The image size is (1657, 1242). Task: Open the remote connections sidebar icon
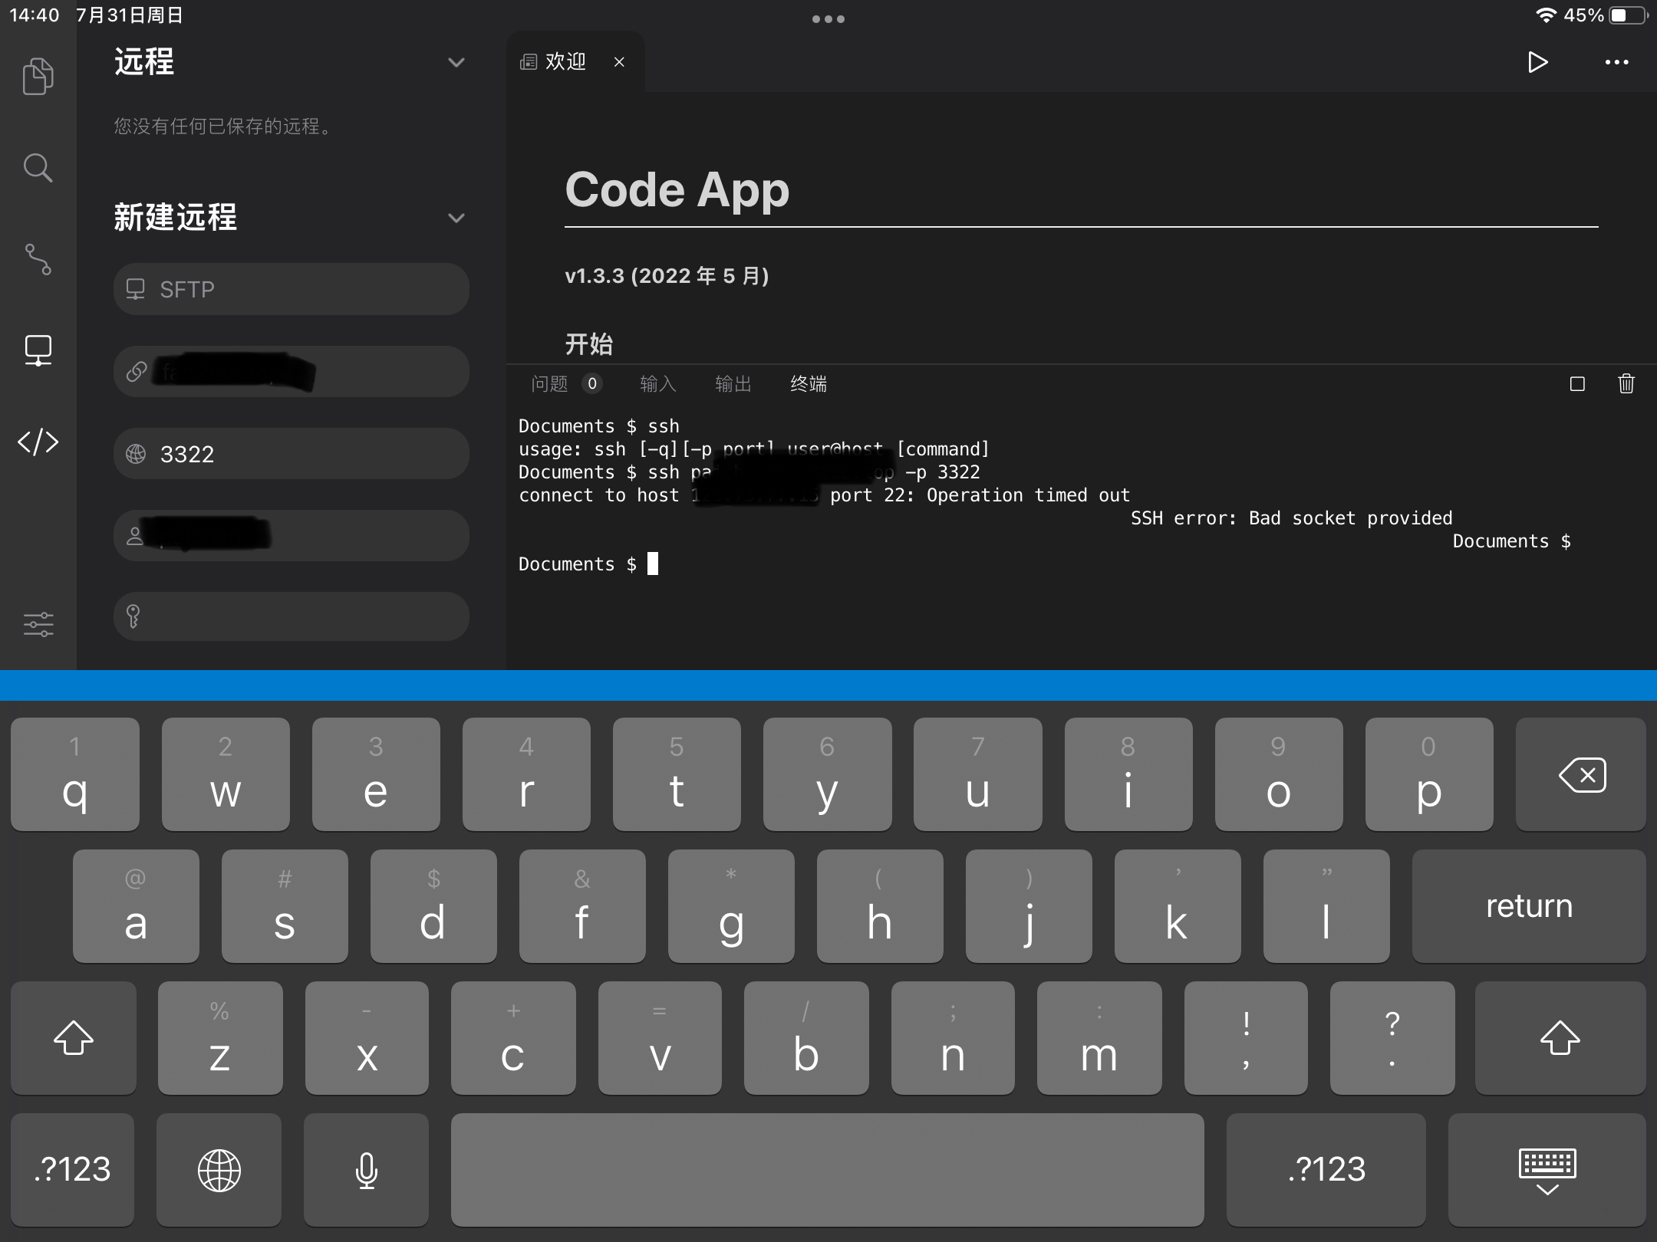(x=38, y=350)
